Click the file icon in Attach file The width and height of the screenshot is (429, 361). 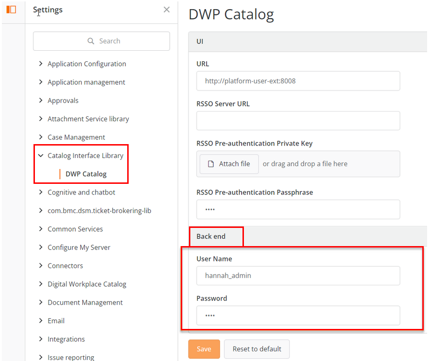210,164
